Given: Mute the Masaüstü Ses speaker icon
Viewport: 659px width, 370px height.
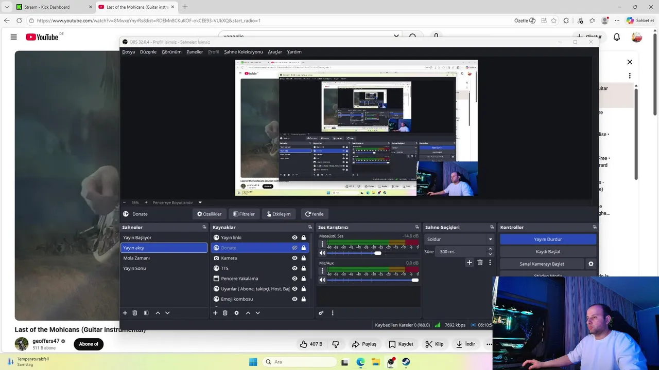Looking at the screenshot, I should pos(322,253).
